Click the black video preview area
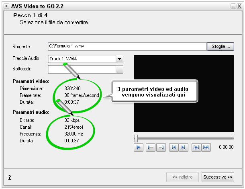Image resolution: width=245 pixels, height=189 pixels. [184, 94]
